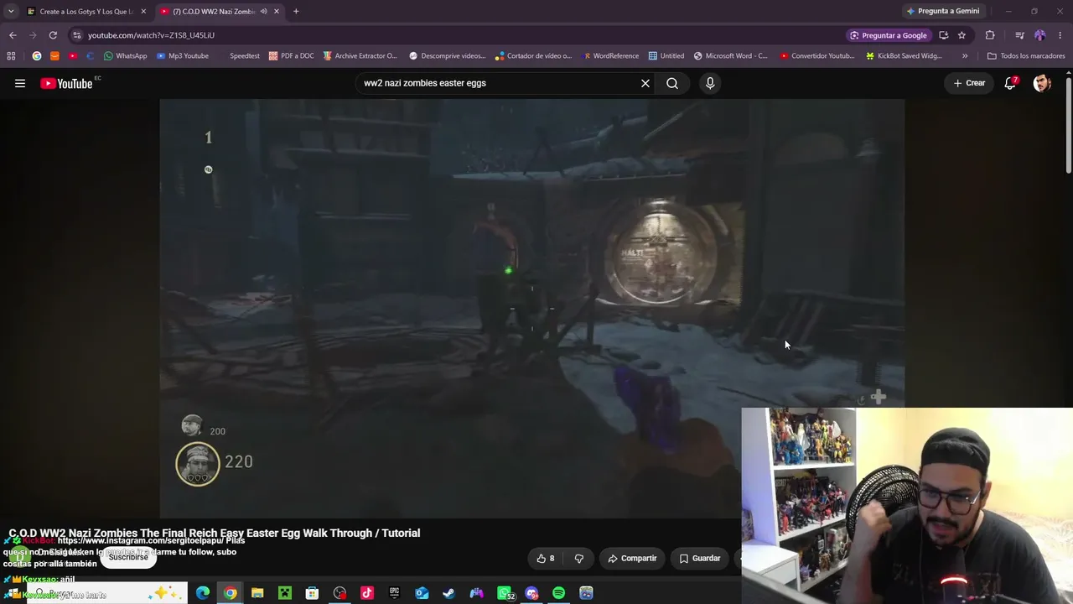This screenshot has height=604, width=1073.
Task: Open the KickBot Saved Widgets bookmark
Action: tap(904, 56)
